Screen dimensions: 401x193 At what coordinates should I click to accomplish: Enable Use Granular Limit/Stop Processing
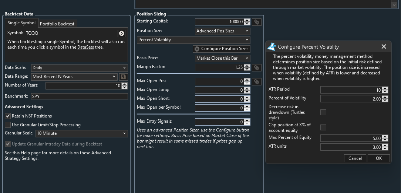(8, 125)
